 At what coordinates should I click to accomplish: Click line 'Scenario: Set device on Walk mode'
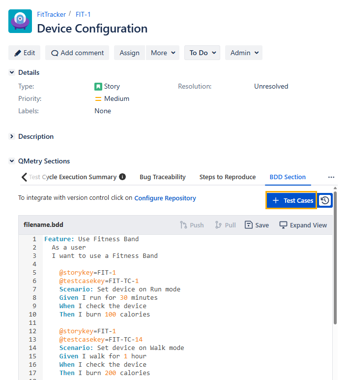click(122, 348)
